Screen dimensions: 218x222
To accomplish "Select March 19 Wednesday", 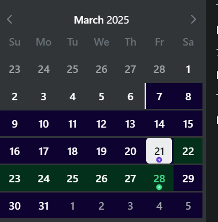I will [x=101, y=151].
